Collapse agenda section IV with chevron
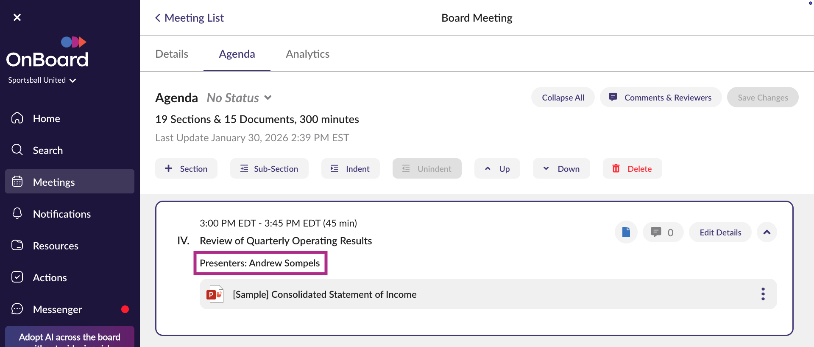The image size is (814, 347). click(767, 232)
